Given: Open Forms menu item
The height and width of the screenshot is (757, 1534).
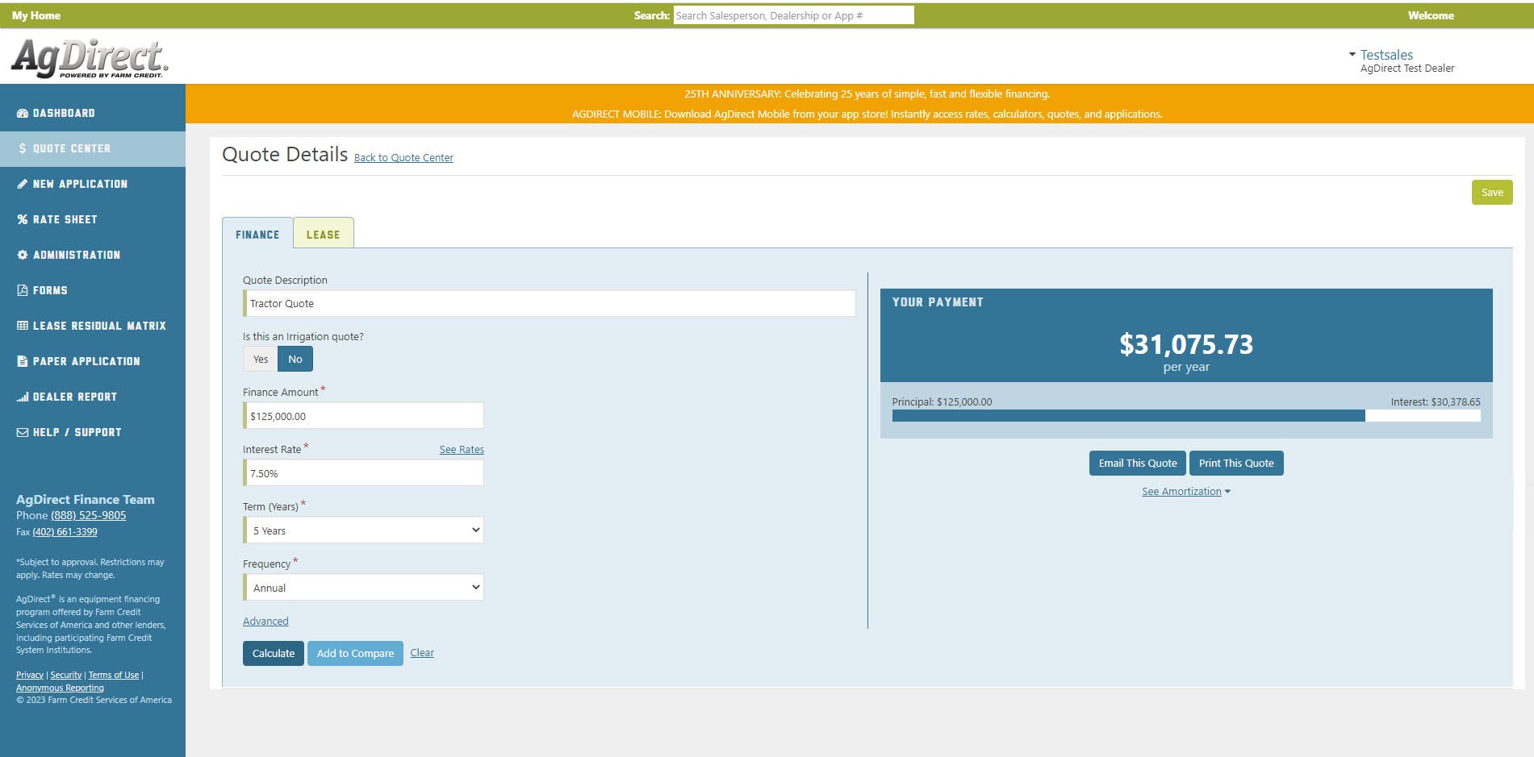Looking at the screenshot, I should [93, 291].
